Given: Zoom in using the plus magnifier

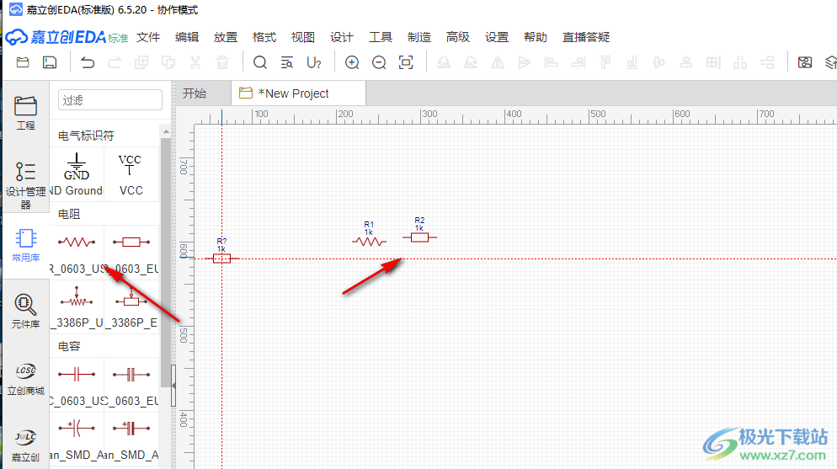Looking at the screenshot, I should coord(352,62).
